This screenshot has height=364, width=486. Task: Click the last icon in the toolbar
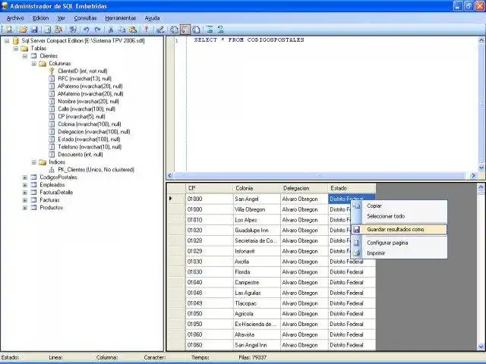point(221,30)
